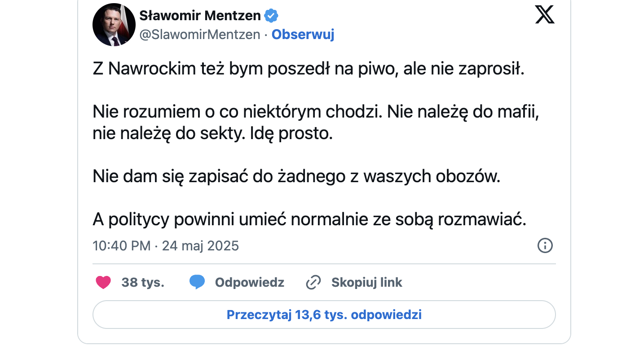
Task: Follow the account via Obserwuj
Action: 303,35
